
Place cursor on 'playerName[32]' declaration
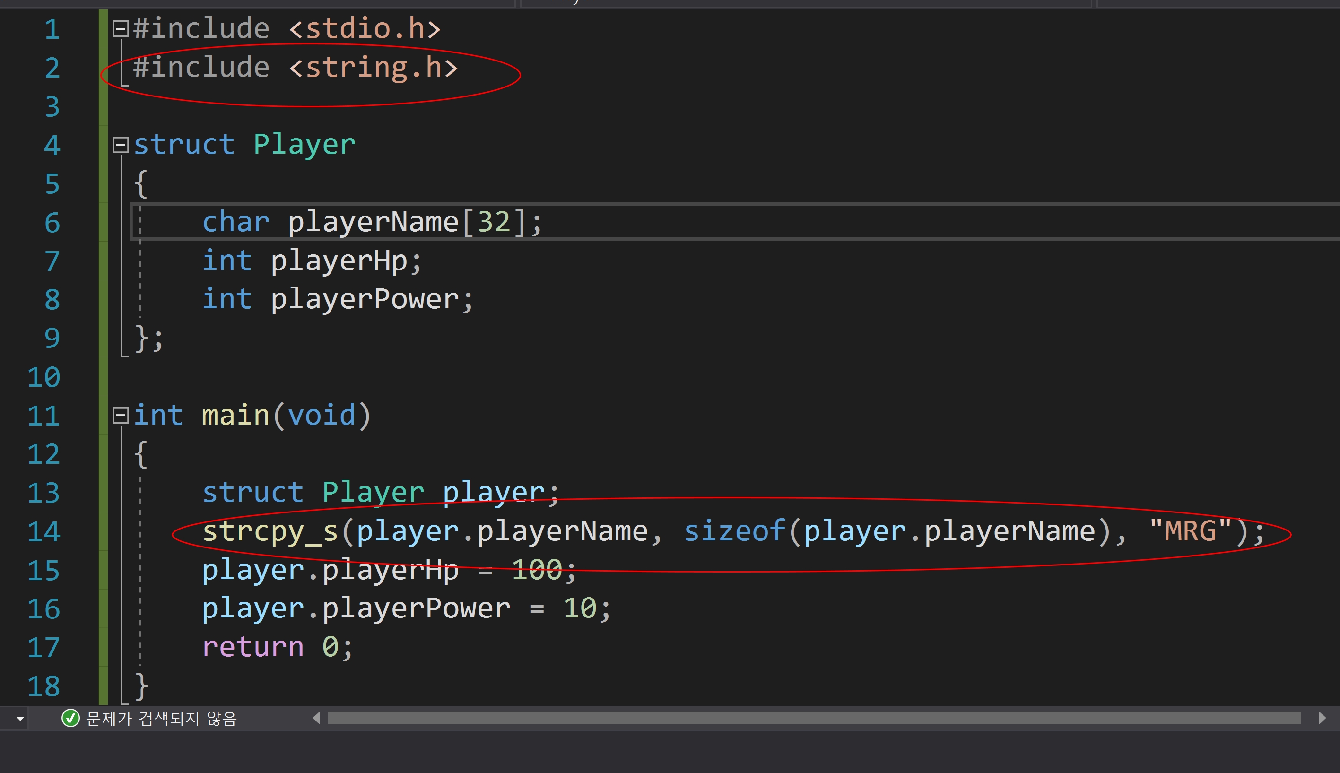click(407, 222)
